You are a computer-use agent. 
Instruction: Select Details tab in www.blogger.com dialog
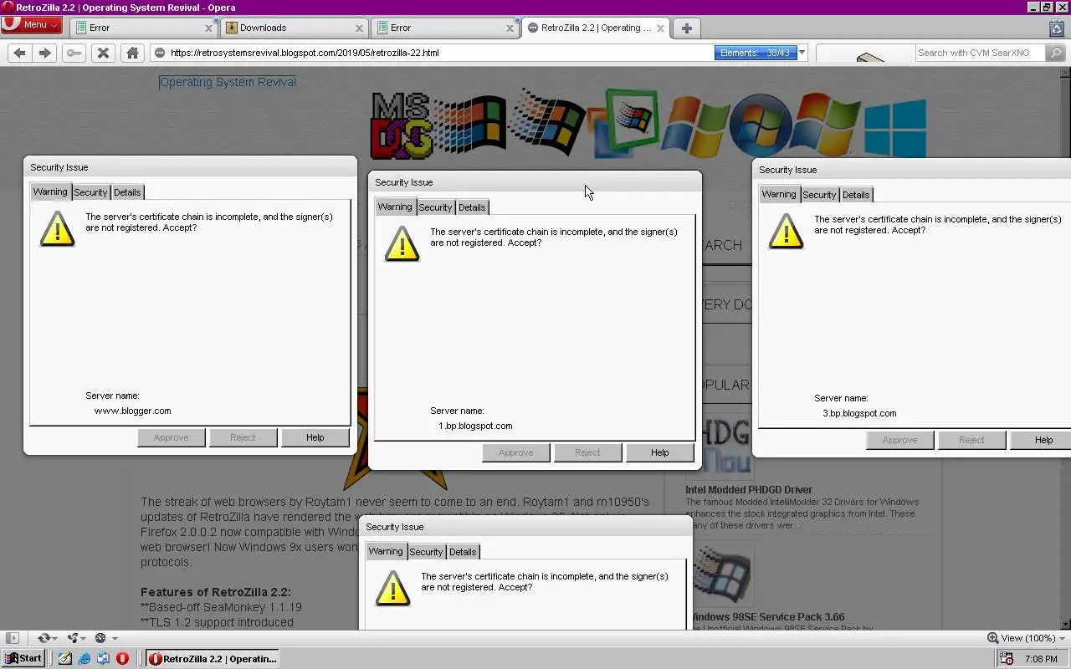tap(127, 192)
